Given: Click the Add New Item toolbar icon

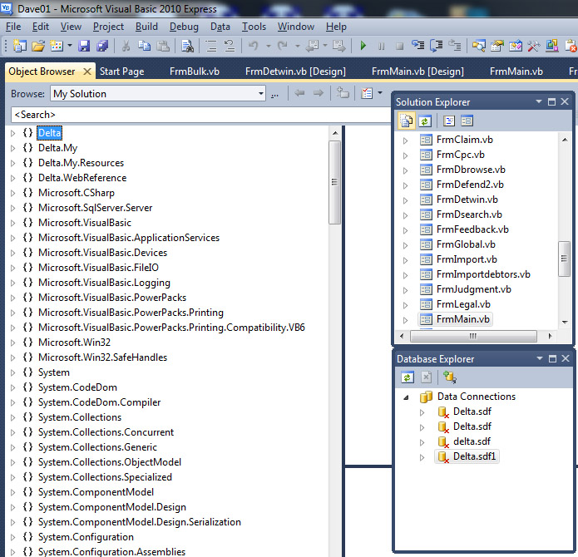Looking at the screenshot, I should click(x=57, y=46).
